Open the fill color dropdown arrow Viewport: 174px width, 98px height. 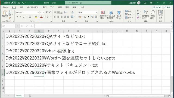[x=39, y=17]
